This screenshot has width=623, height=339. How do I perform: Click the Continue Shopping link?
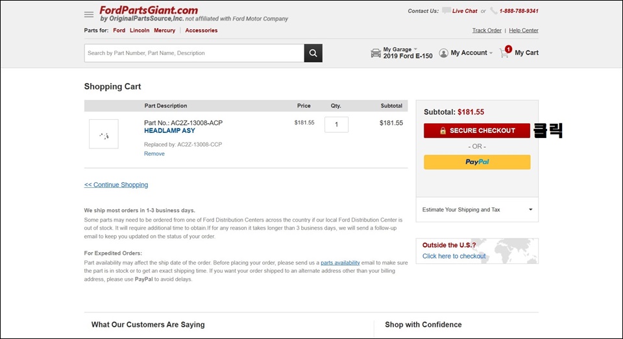point(116,185)
